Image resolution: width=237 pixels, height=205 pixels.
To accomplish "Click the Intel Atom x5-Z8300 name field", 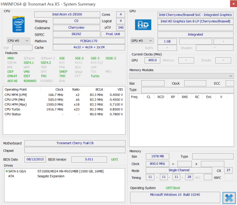I will pos(67,14).
